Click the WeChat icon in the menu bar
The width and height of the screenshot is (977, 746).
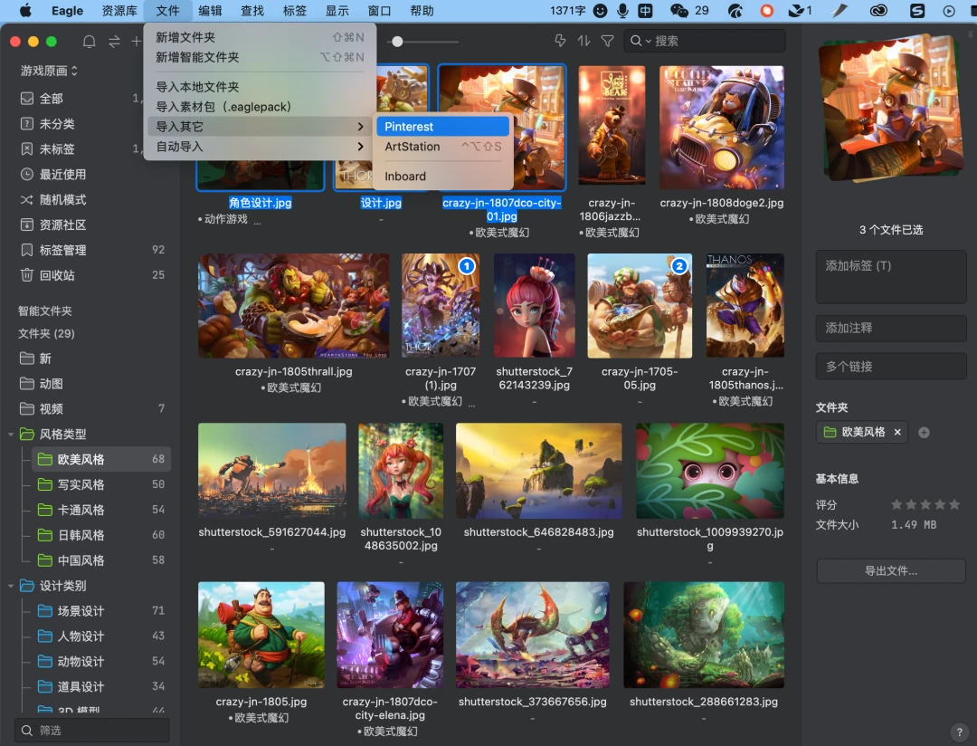tap(679, 11)
